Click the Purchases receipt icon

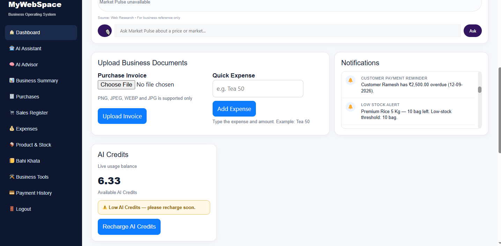tap(12, 97)
